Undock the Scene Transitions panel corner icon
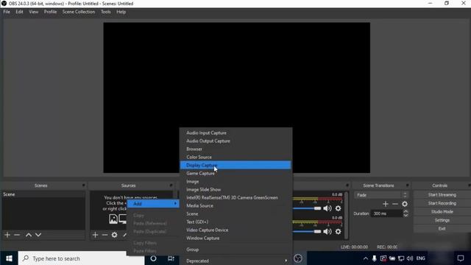The width and height of the screenshot is (471, 265). [407, 185]
